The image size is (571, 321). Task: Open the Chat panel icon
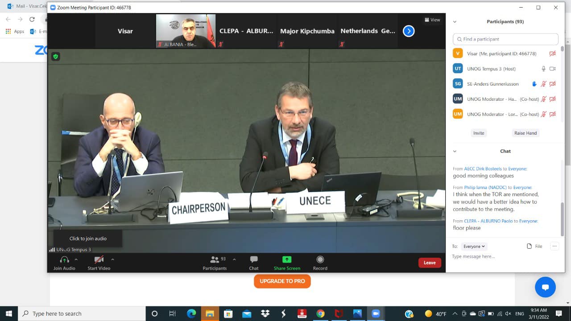[x=254, y=260]
